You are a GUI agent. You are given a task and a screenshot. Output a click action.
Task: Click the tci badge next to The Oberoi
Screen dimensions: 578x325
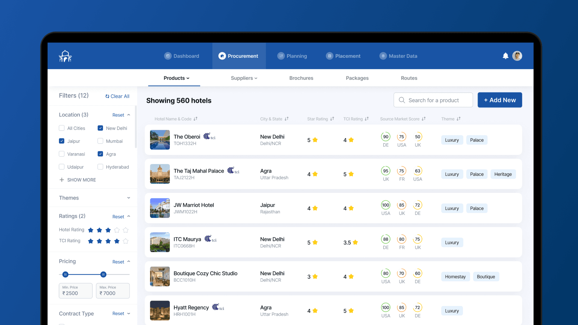(210, 137)
